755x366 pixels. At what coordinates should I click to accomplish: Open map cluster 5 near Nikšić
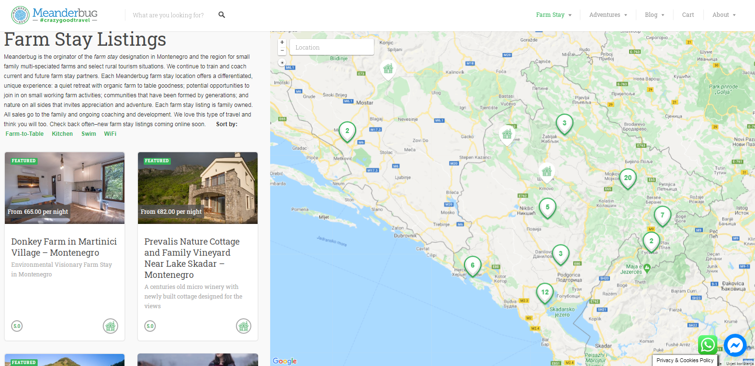click(x=548, y=208)
